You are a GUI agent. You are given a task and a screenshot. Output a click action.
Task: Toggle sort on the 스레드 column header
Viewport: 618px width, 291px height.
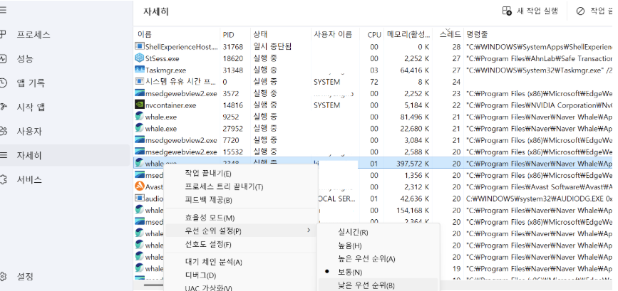click(448, 34)
